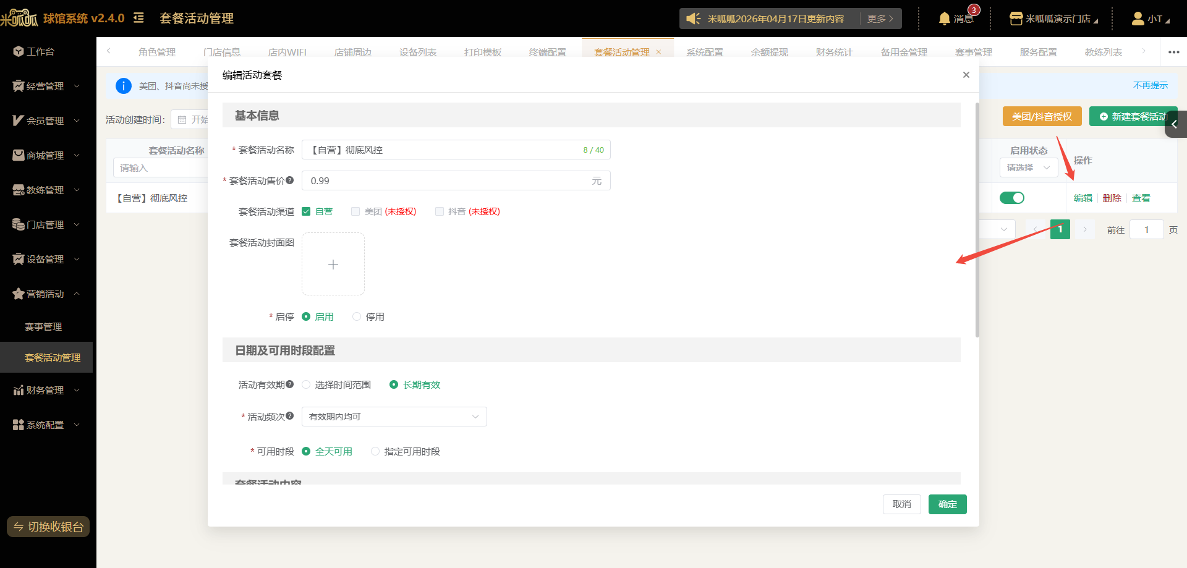Click the 取消 button

coord(902,504)
